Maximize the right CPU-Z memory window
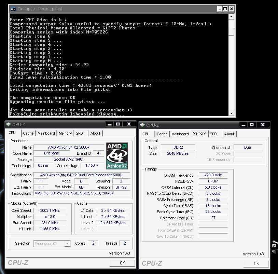This screenshot has height=274, width=278. tap(252, 125)
